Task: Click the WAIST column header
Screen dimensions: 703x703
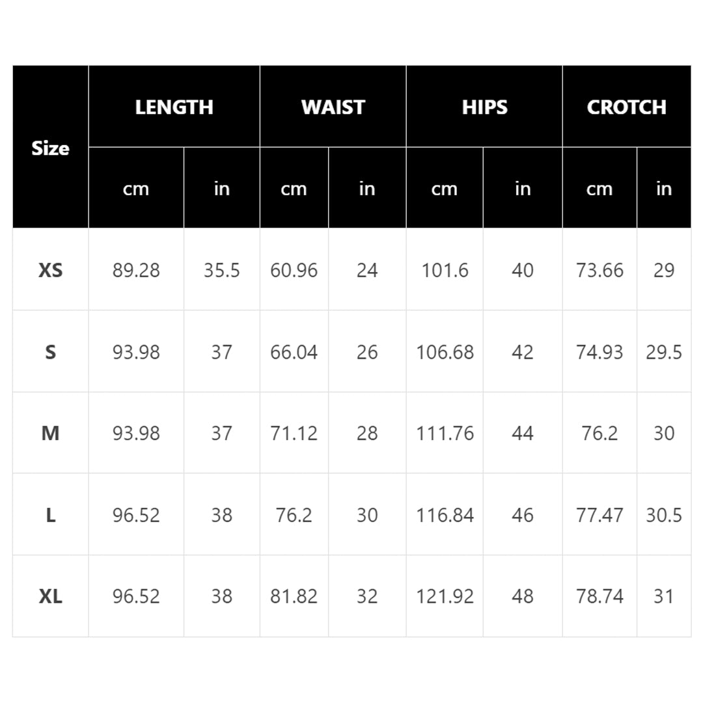Action: pyautogui.click(x=333, y=107)
